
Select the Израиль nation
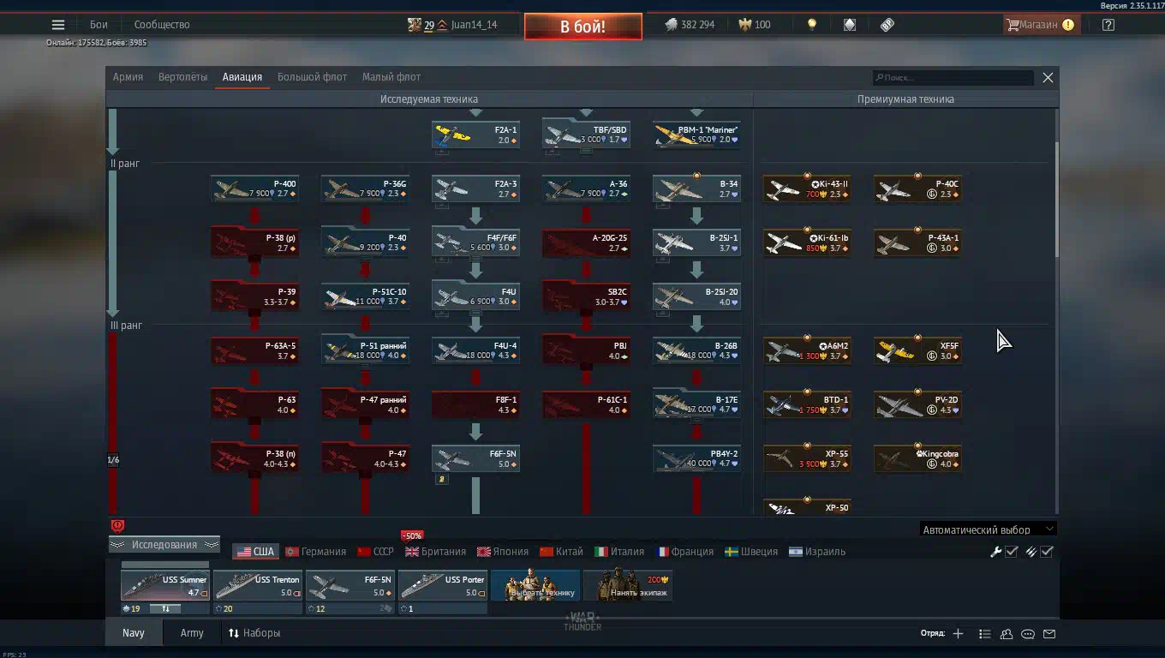coord(817,552)
